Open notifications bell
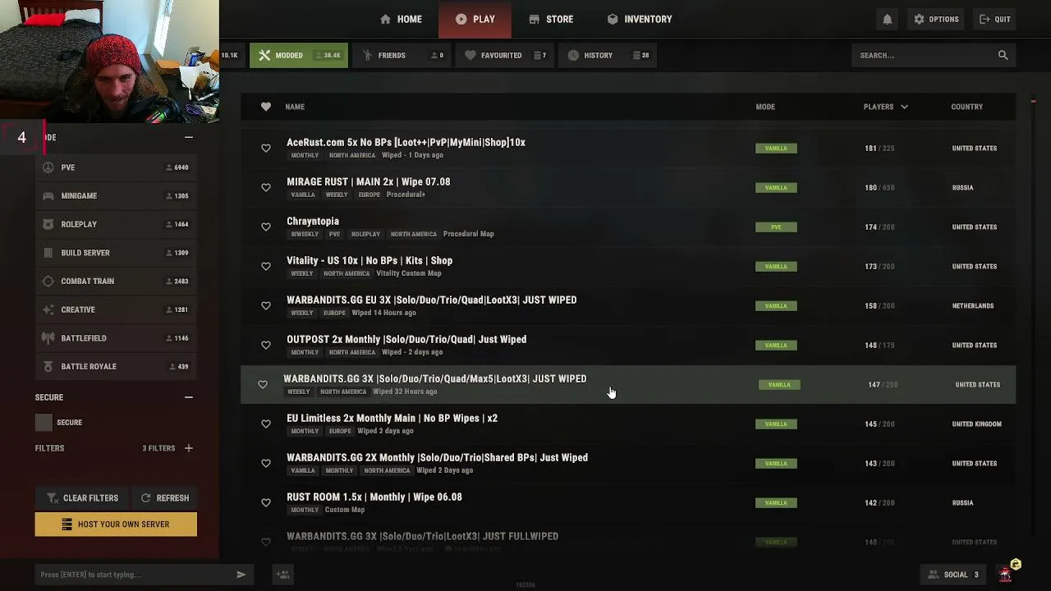Screen dimensions: 1051x591 (888, 19)
